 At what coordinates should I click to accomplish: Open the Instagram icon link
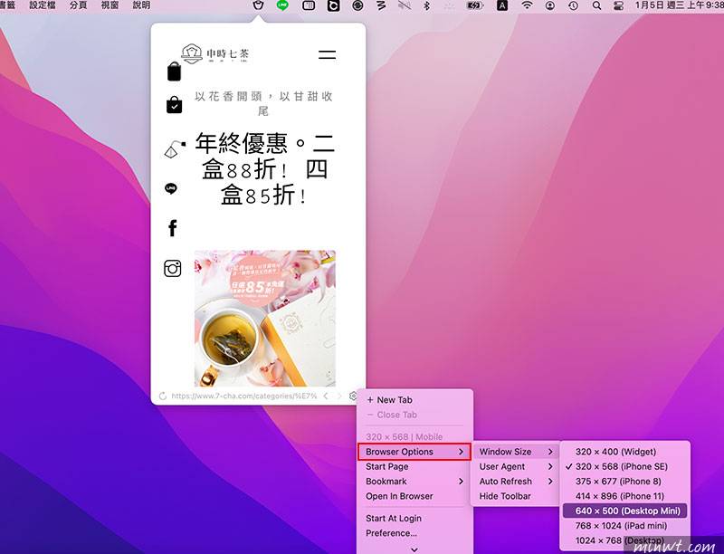pyautogui.click(x=172, y=268)
